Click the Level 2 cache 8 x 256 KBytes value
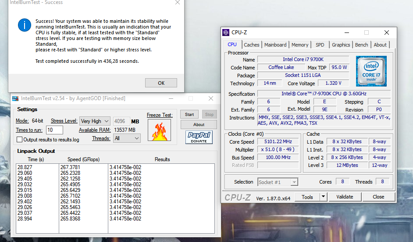The height and width of the screenshot is (242, 413). click(x=347, y=157)
